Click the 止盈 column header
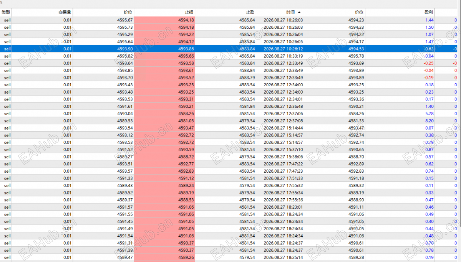461x262 pixels. [x=226, y=12]
